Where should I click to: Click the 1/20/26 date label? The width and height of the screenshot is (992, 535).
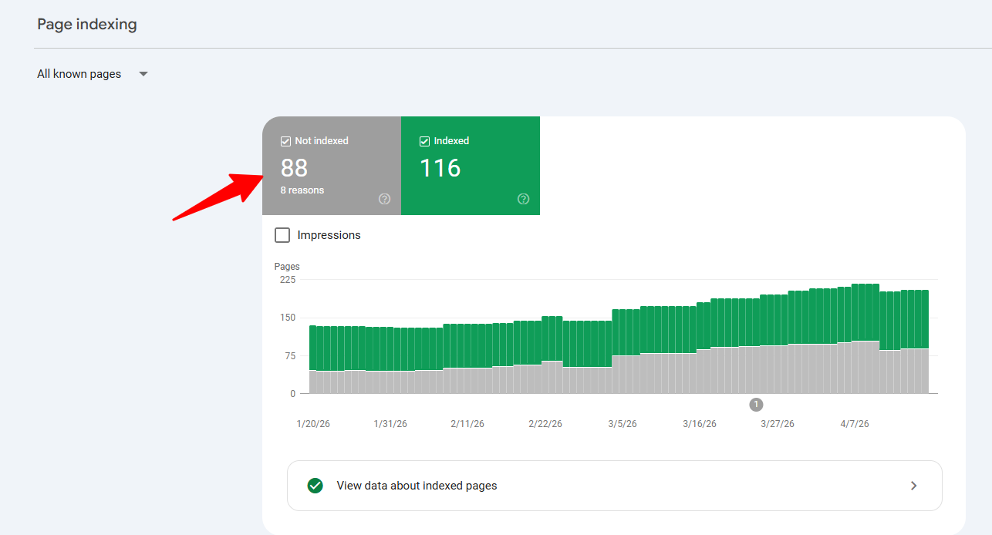pyautogui.click(x=314, y=424)
